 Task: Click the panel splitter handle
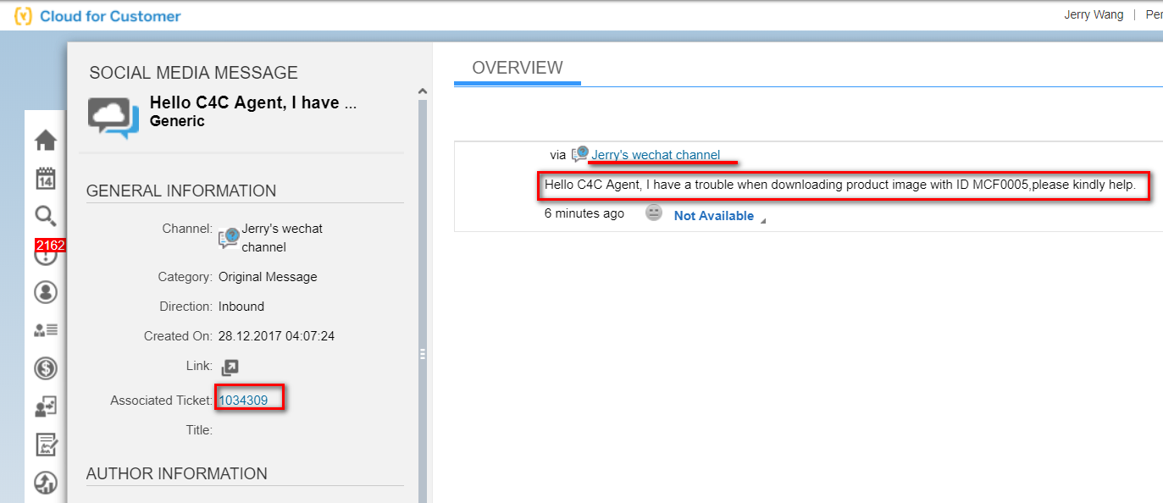click(x=422, y=355)
